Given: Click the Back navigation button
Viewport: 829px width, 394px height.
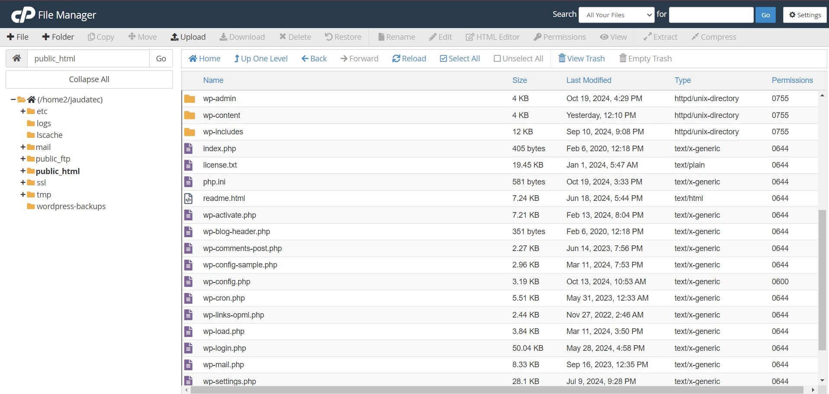Looking at the screenshot, I should click(x=314, y=58).
